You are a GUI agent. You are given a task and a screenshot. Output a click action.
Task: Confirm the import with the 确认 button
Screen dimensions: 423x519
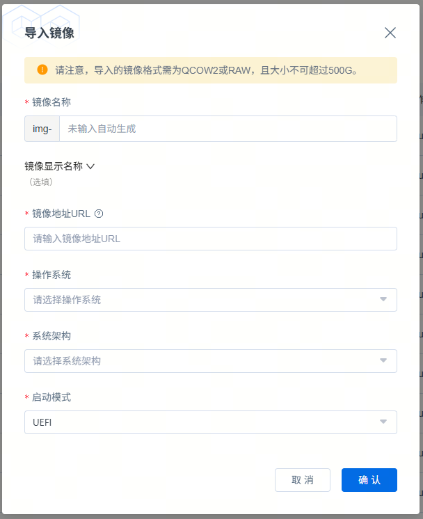(369, 480)
